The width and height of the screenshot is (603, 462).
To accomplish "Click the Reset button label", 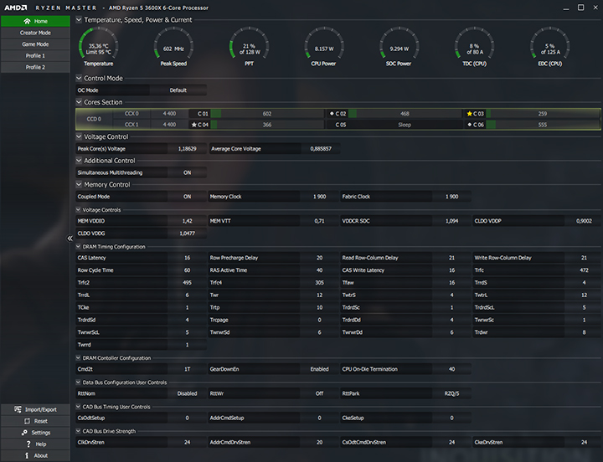I will 41,421.
